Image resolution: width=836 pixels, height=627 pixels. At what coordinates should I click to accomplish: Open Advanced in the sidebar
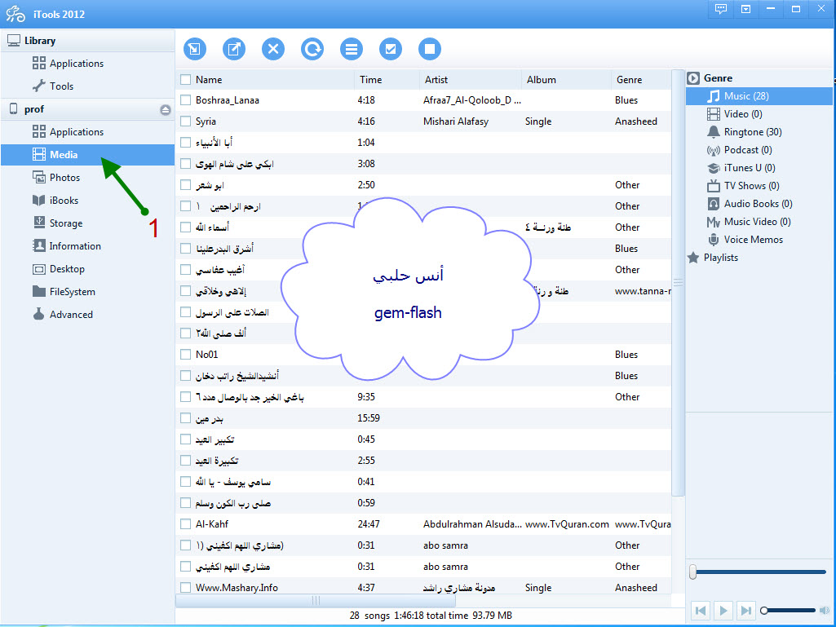click(63, 315)
